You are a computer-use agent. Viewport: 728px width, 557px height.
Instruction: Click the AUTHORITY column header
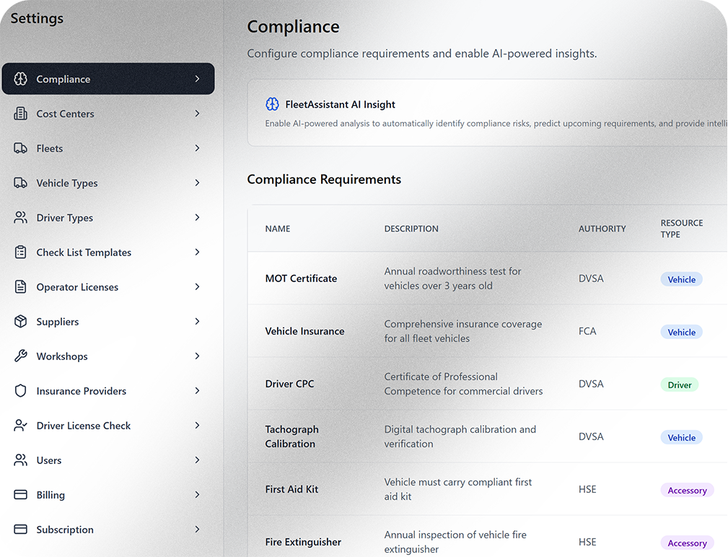coord(602,229)
